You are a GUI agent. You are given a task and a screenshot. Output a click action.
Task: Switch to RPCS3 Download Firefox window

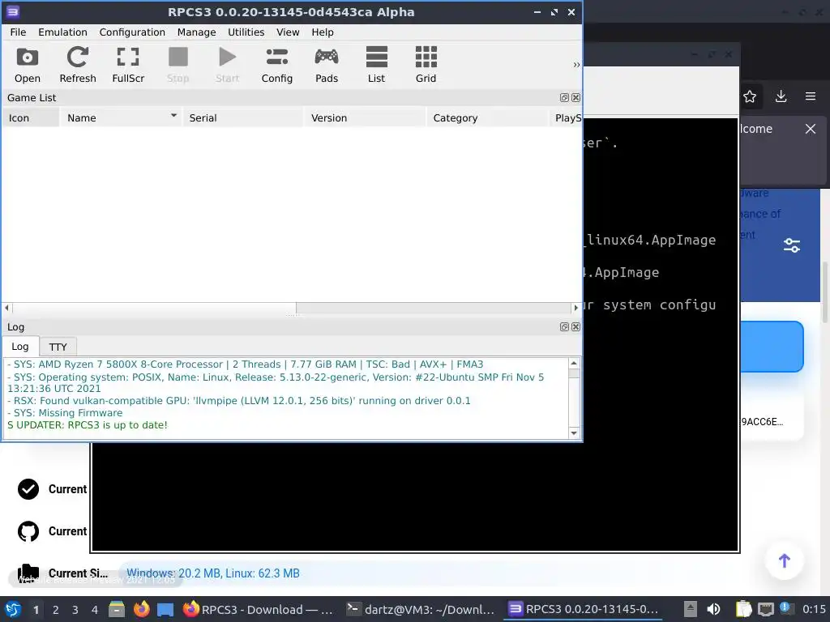[259, 609]
